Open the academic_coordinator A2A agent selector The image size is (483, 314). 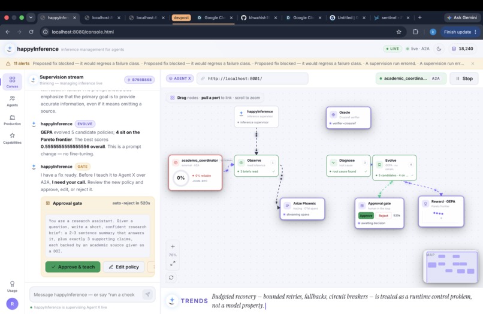click(x=410, y=78)
